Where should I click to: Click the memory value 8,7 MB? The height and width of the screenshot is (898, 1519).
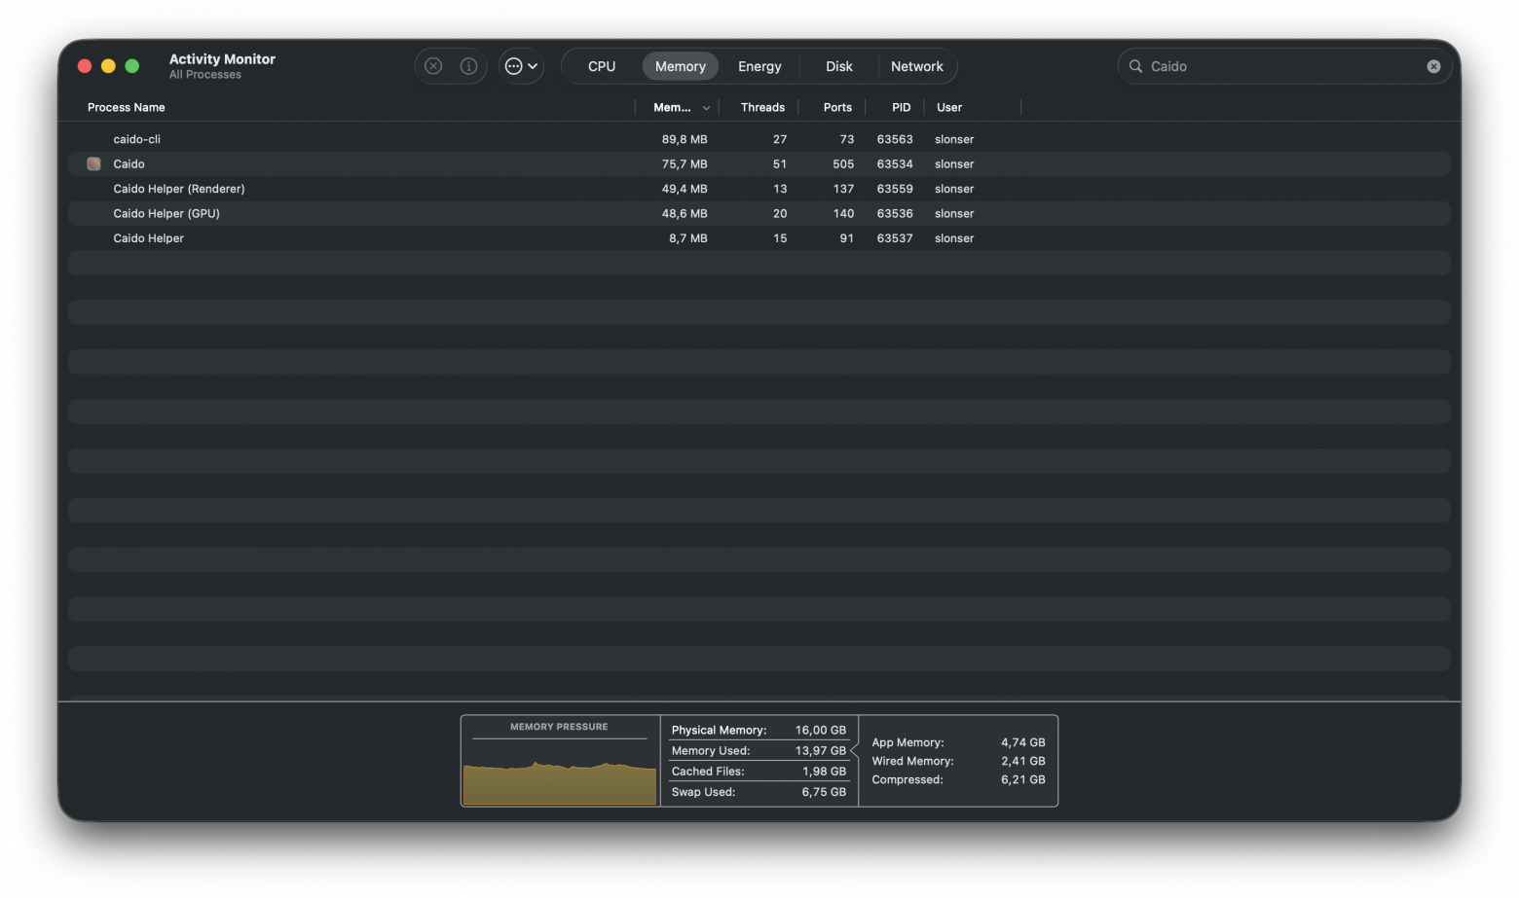(688, 238)
